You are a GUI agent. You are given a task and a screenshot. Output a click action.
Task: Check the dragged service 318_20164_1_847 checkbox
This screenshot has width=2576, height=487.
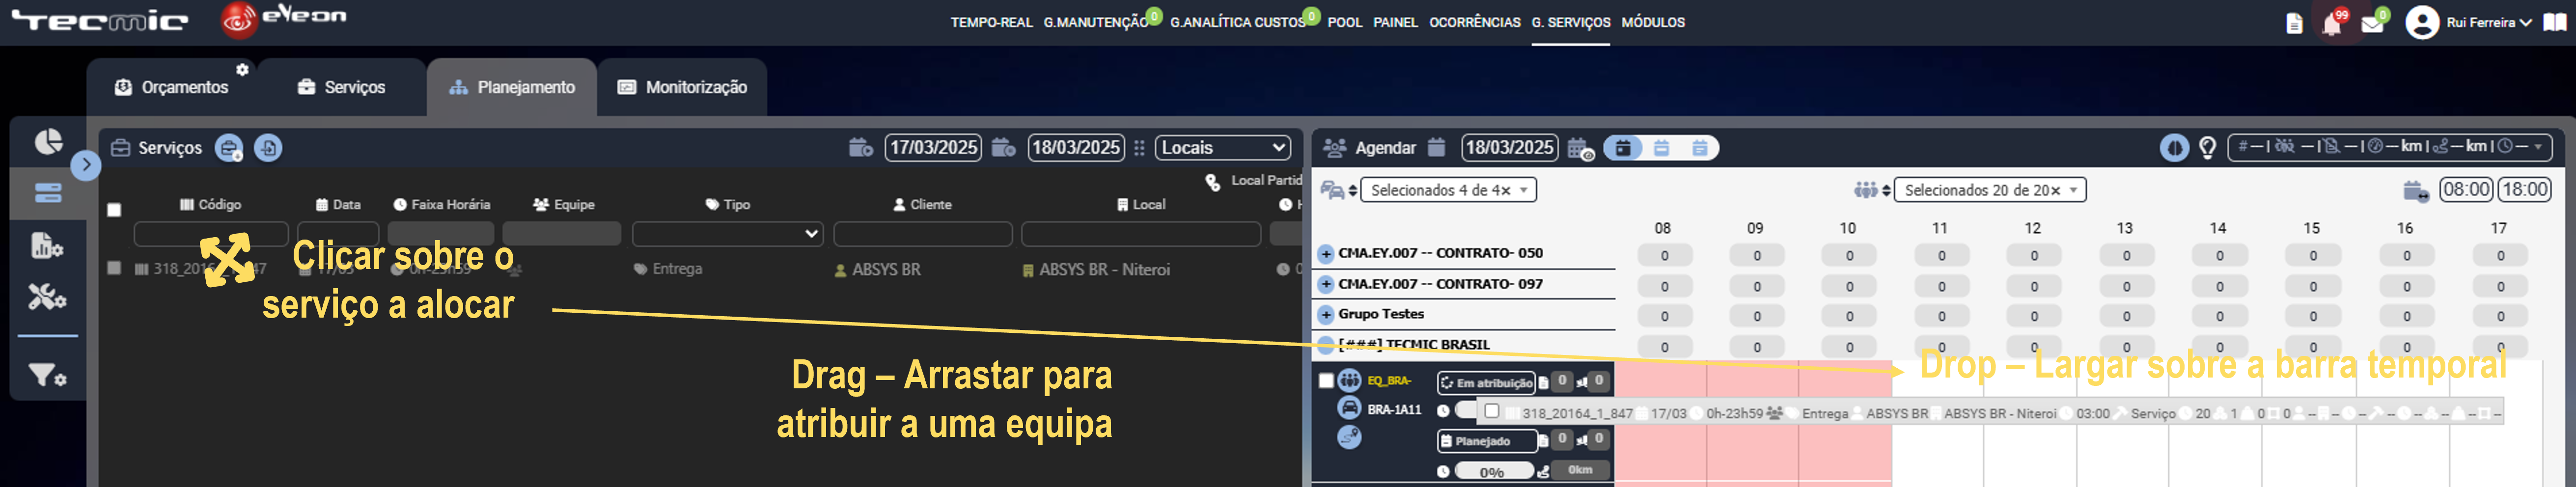point(1492,411)
